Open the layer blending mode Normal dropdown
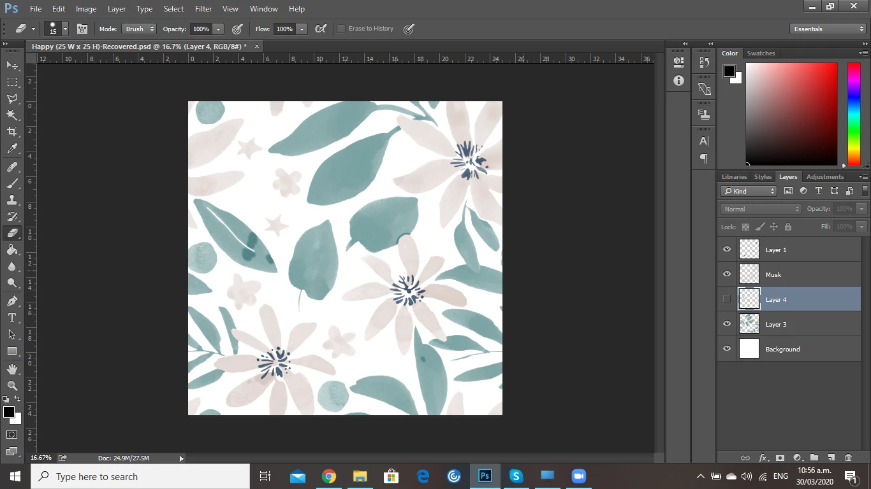Screen dimensions: 871x489 point(761,209)
